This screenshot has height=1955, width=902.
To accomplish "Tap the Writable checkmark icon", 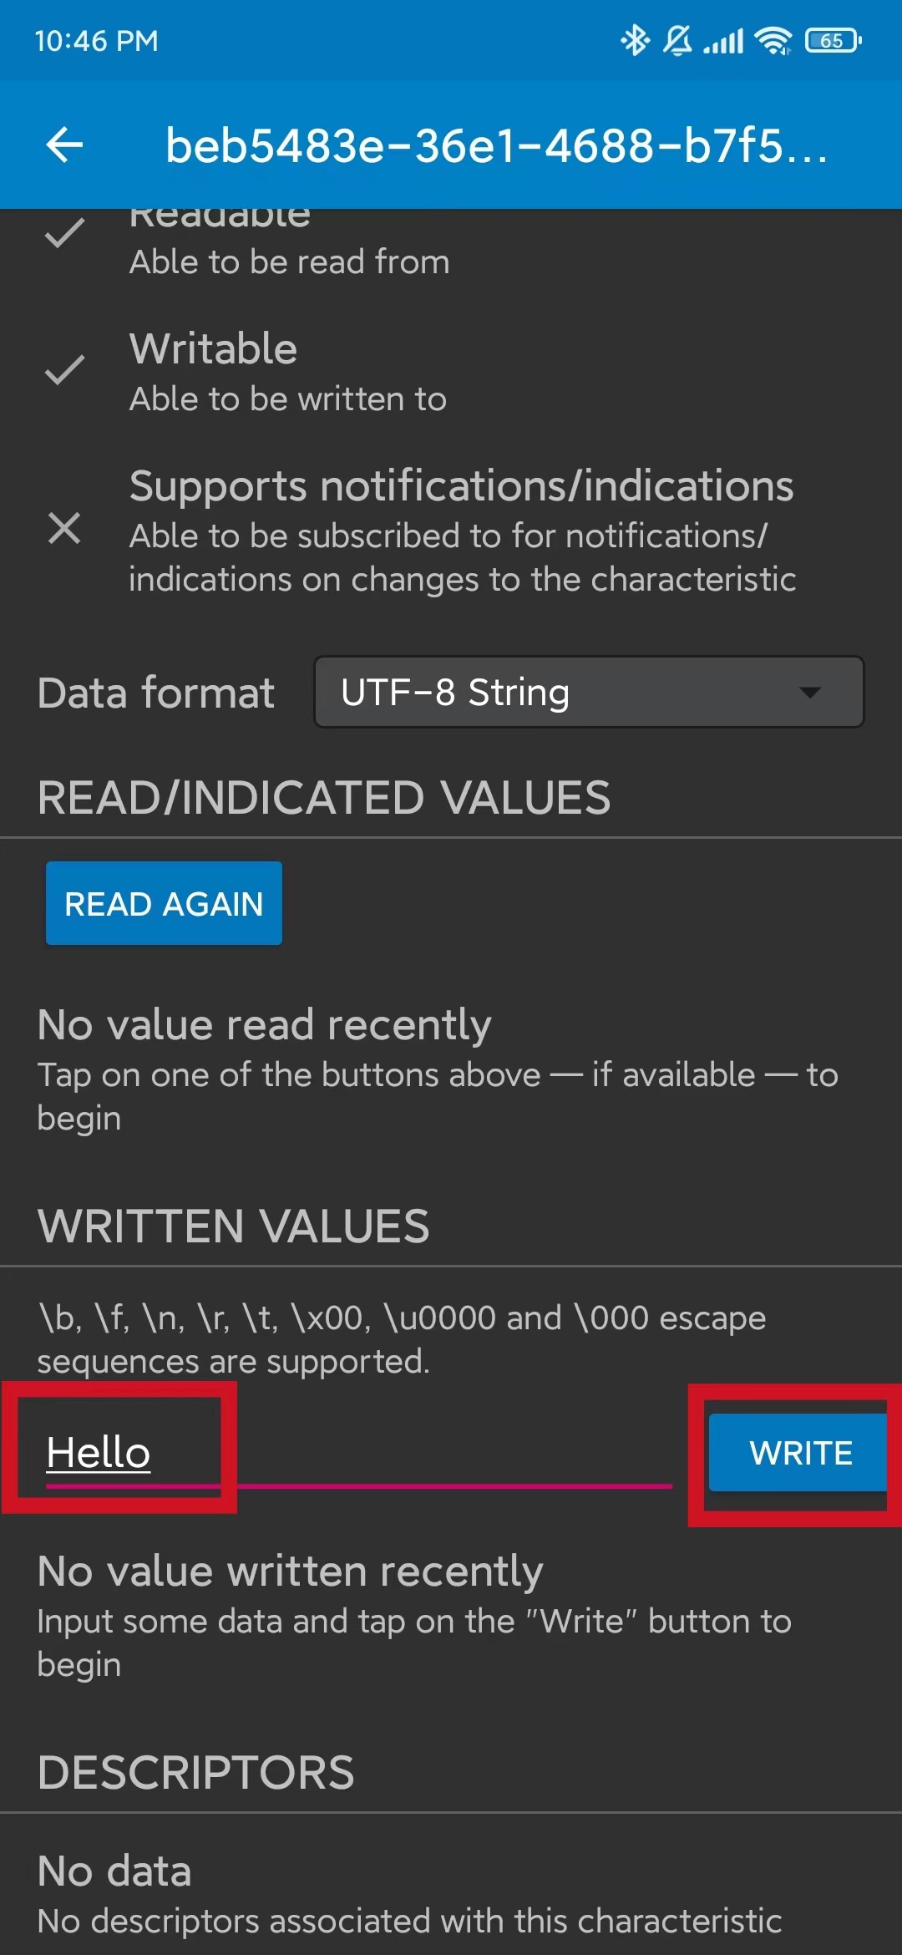I will point(64,370).
